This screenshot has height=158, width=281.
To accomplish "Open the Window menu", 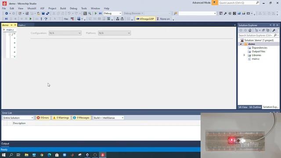I will (95, 8).
